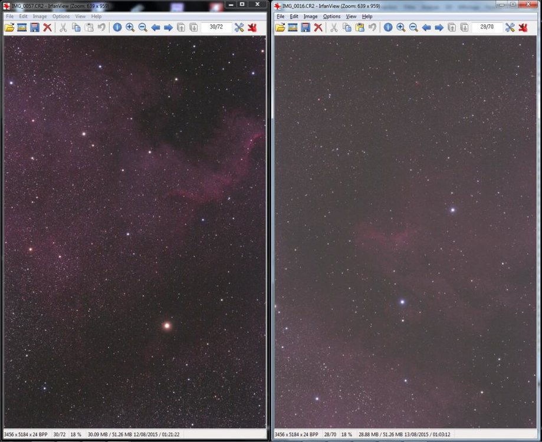Zoom out on IMG_0016.CR2

[413, 27]
